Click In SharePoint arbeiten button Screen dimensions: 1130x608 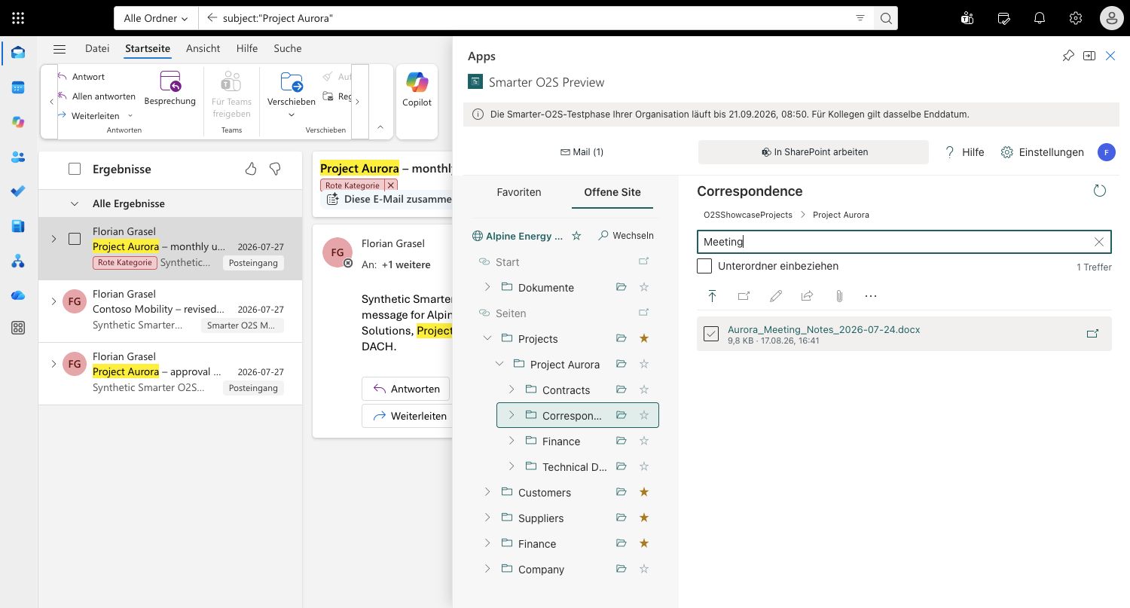coord(814,152)
